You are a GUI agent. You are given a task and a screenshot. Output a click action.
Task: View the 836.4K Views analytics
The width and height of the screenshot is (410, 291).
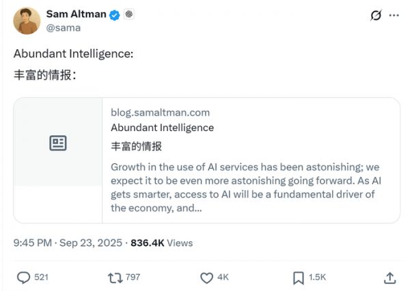point(161,242)
